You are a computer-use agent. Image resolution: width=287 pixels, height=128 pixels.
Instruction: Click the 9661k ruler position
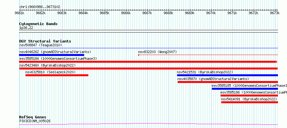point(19,13)
